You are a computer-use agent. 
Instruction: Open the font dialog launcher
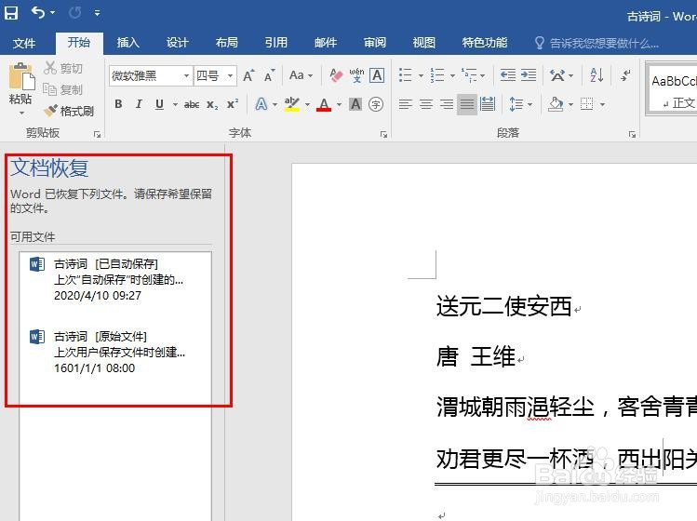tap(383, 134)
